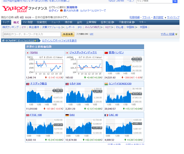The height and width of the screenshot is (154, 184).
Task: Open the 株主優待 submenu link
Action: pos(34,27)
